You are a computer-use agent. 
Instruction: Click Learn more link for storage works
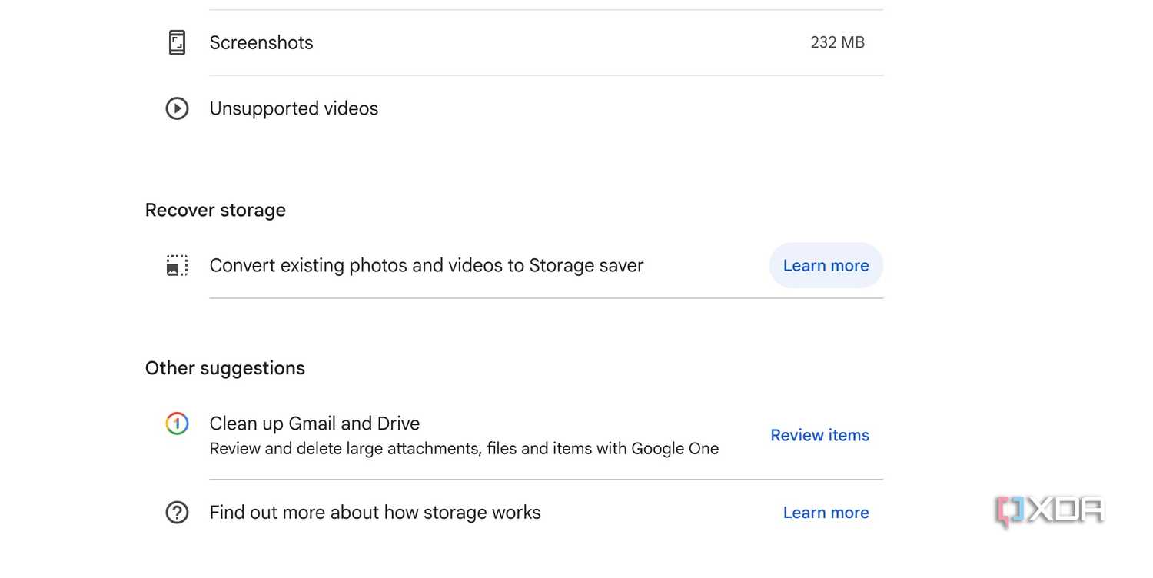pyautogui.click(x=826, y=513)
